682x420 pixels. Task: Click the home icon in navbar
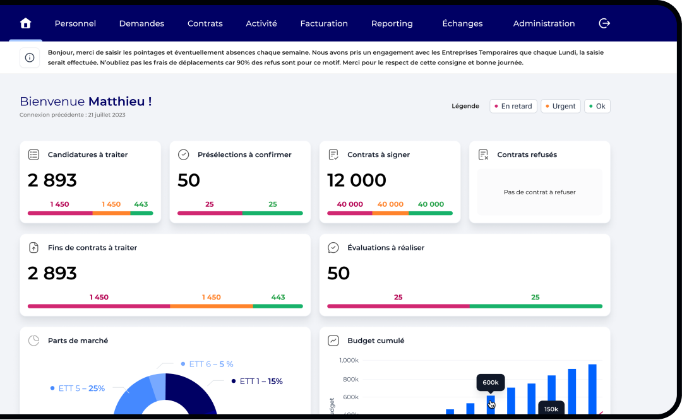pyautogui.click(x=25, y=23)
